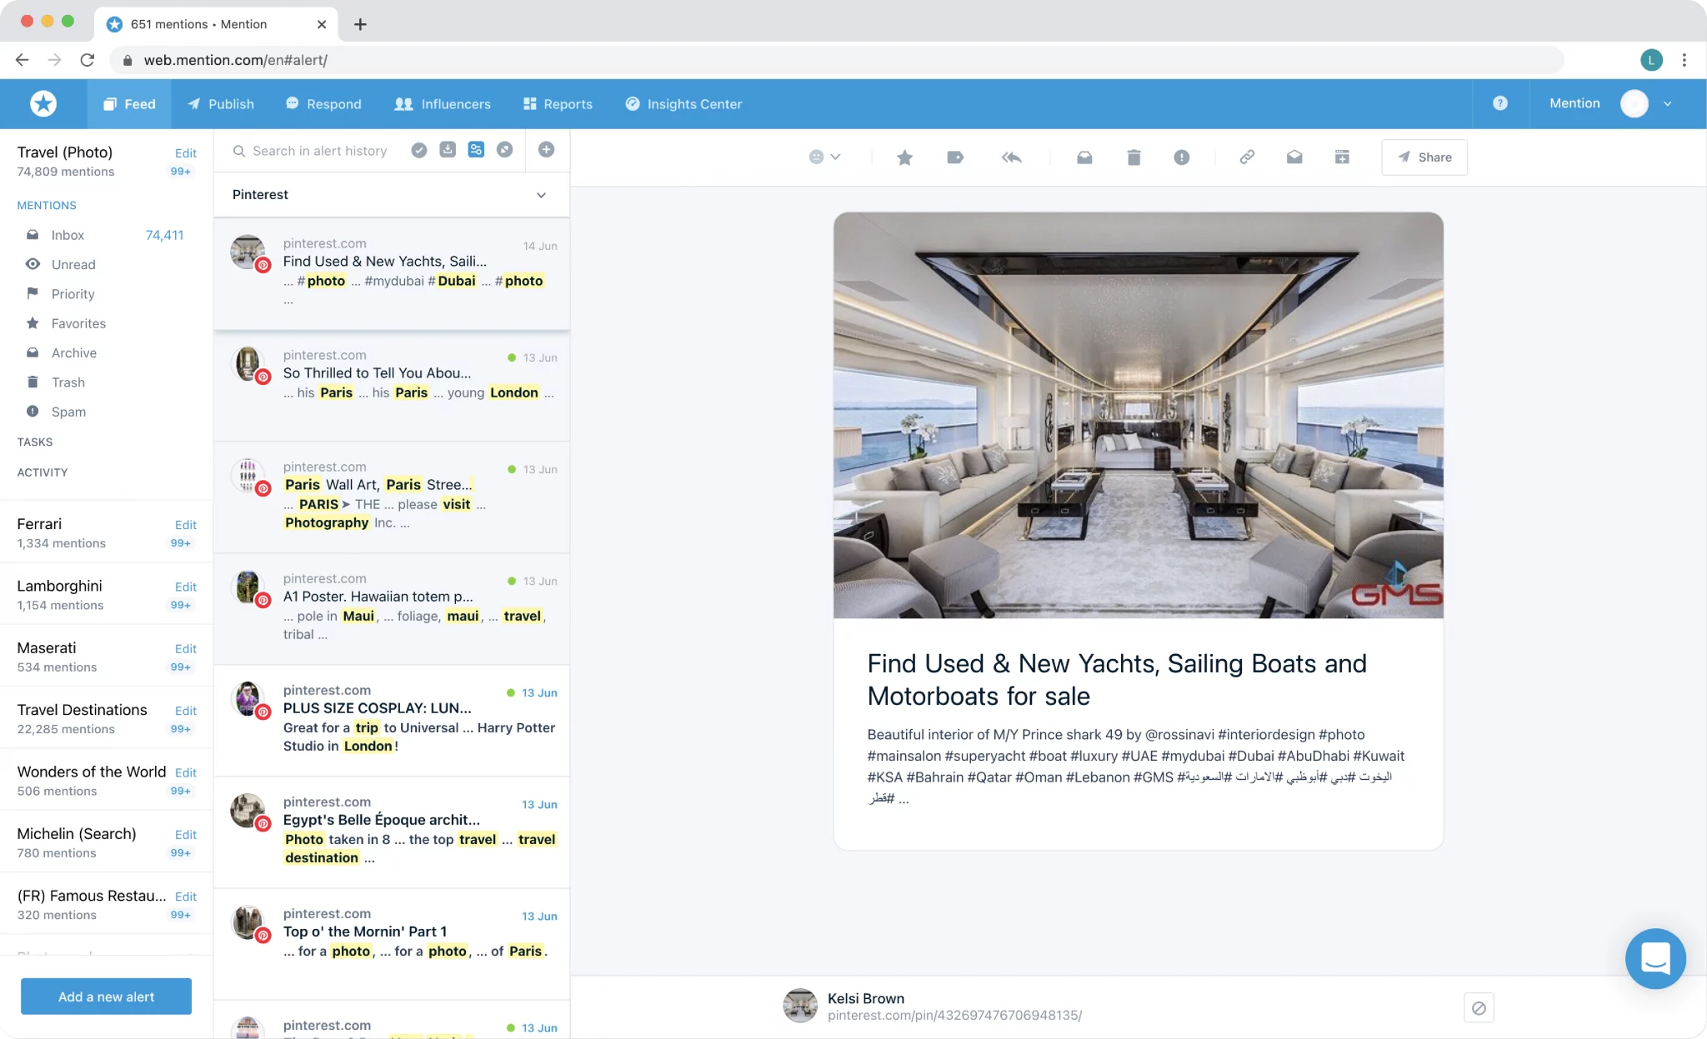Delete mention with trash can icon
The height and width of the screenshot is (1039, 1707).
click(1134, 157)
